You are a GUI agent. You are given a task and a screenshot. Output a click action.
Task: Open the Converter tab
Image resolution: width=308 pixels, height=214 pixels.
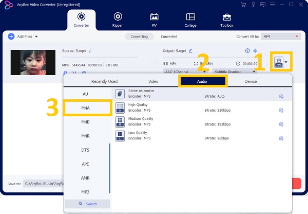pos(81,20)
